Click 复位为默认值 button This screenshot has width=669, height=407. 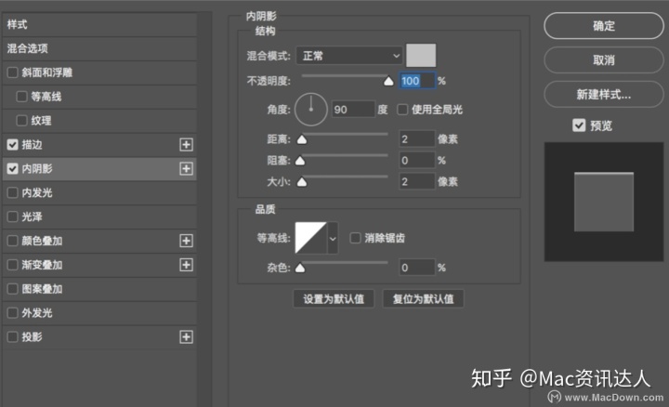tap(423, 298)
